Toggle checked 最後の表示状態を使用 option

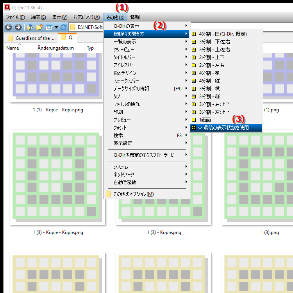226,128
